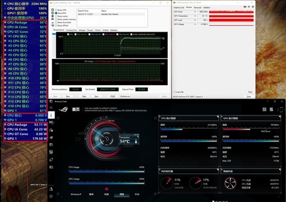
Task: Click the CPU Usage progress bar
Action: tap(106, 172)
